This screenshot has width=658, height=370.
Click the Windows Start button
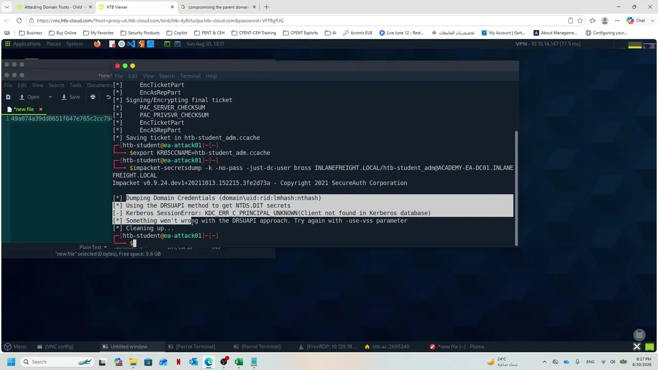(x=11, y=362)
